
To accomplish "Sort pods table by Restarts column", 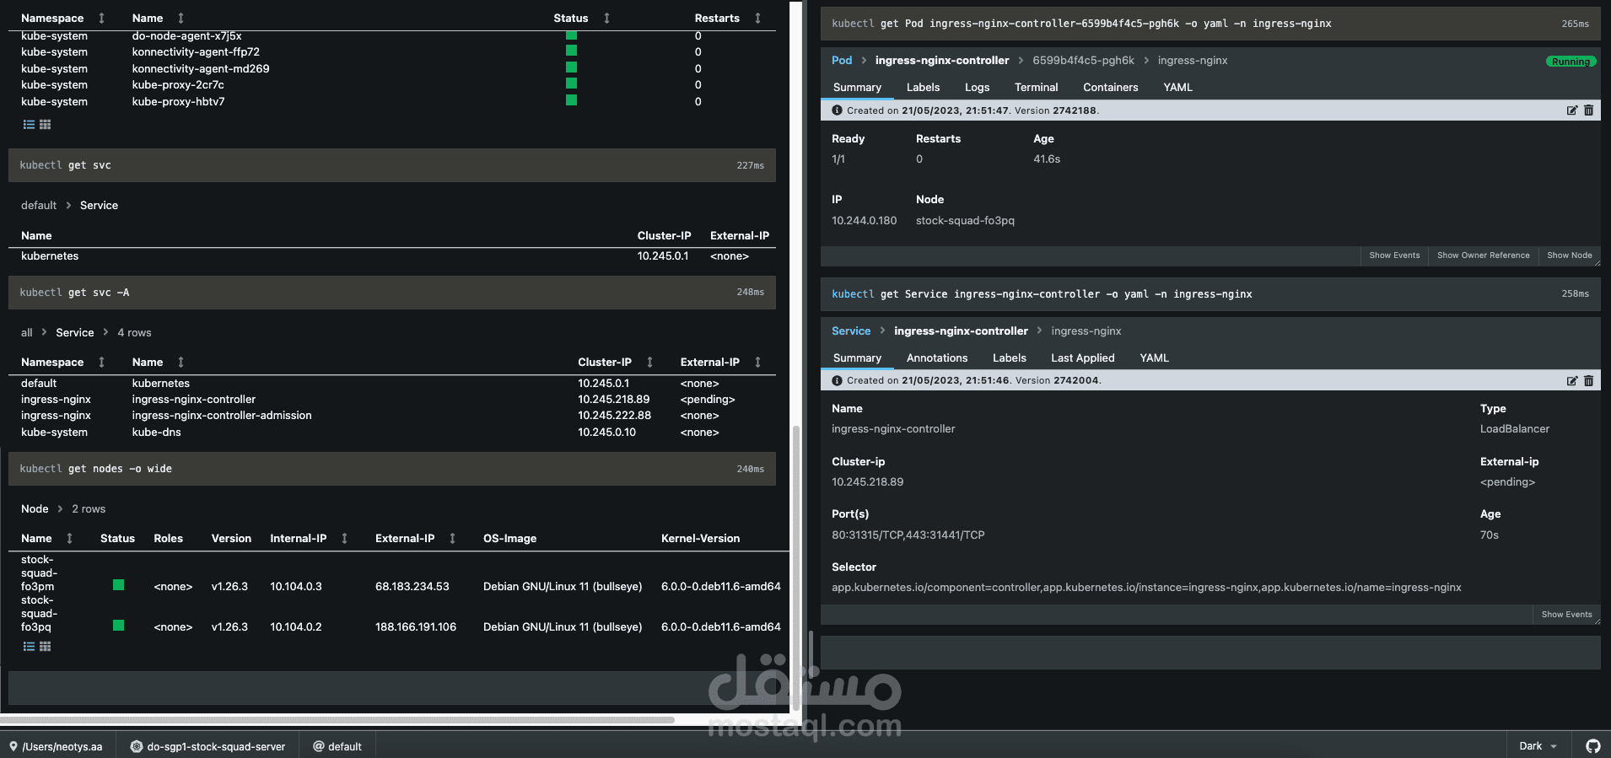I will [757, 18].
